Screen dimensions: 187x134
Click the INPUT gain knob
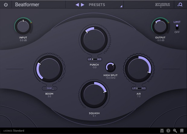point(23,26)
